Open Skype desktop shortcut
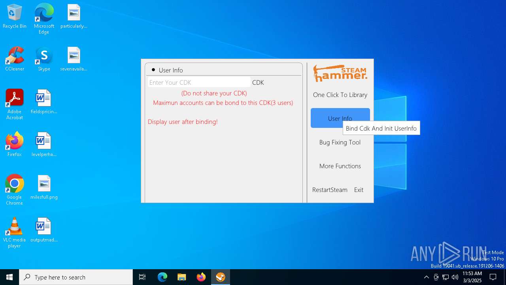Viewport: 506px width, 285px height. point(44,59)
